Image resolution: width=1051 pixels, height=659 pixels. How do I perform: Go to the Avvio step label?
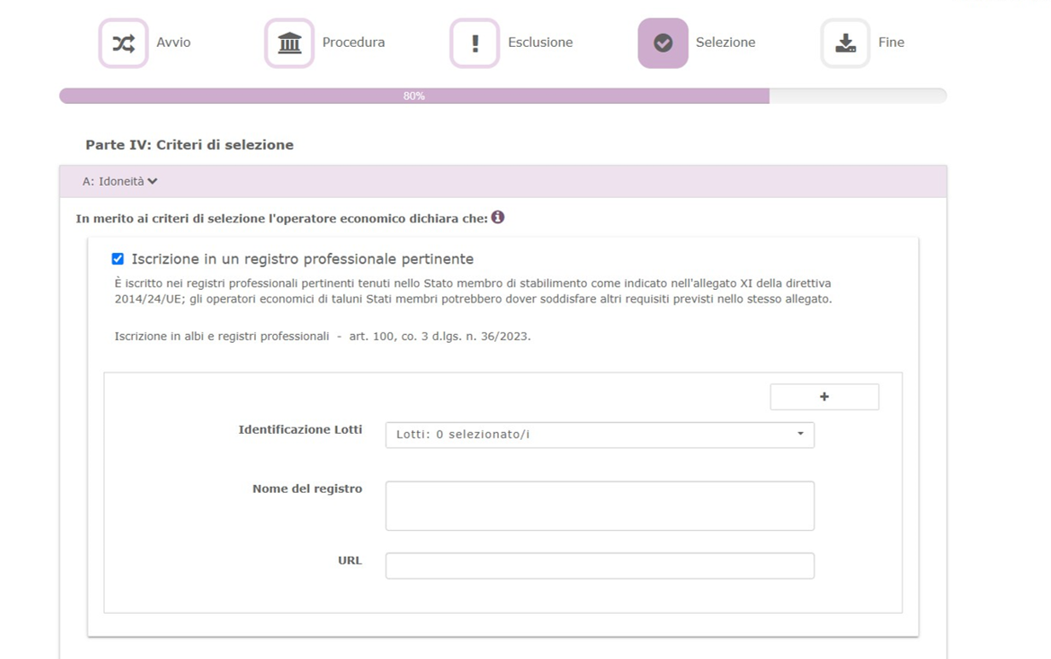[173, 43]
